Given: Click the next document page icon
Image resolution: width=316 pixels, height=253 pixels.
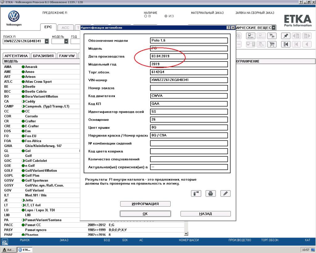Looking at the screenshot, I should tap(307, 36).
